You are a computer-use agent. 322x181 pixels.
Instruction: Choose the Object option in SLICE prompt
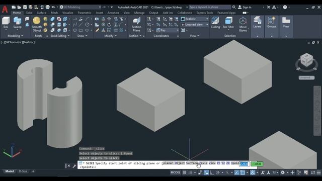180,163
